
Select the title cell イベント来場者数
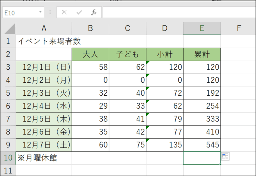click(x=44, y=41)
